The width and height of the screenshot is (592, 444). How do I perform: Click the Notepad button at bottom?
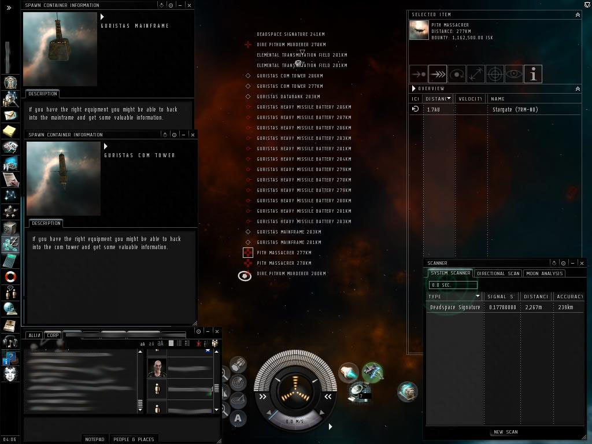click(94, 439)
